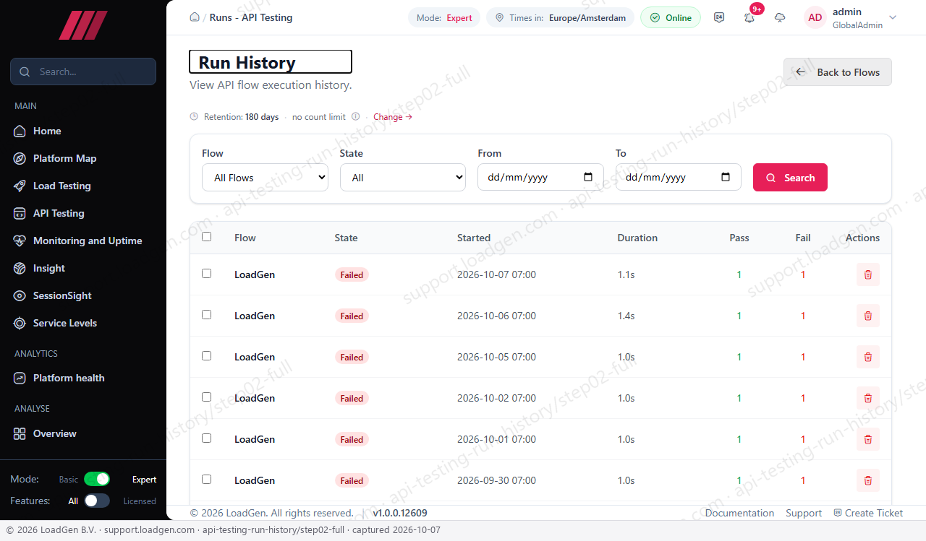This screenshot has width=926, height=541.
Task: Click the Insight sidebar item
Action: (x=83, y=268)
